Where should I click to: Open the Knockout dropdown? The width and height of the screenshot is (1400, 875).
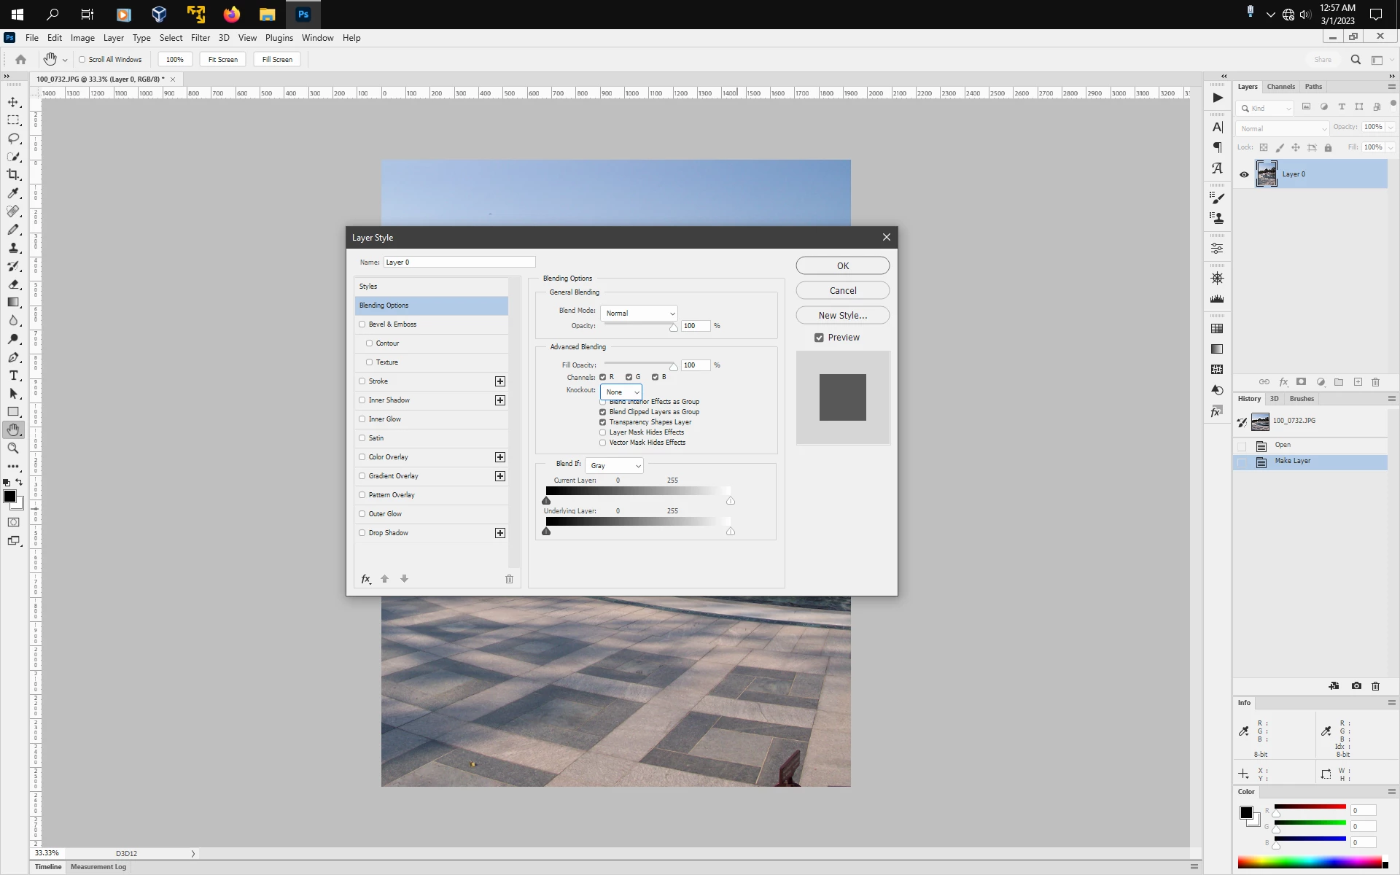(x=621, y=392)
